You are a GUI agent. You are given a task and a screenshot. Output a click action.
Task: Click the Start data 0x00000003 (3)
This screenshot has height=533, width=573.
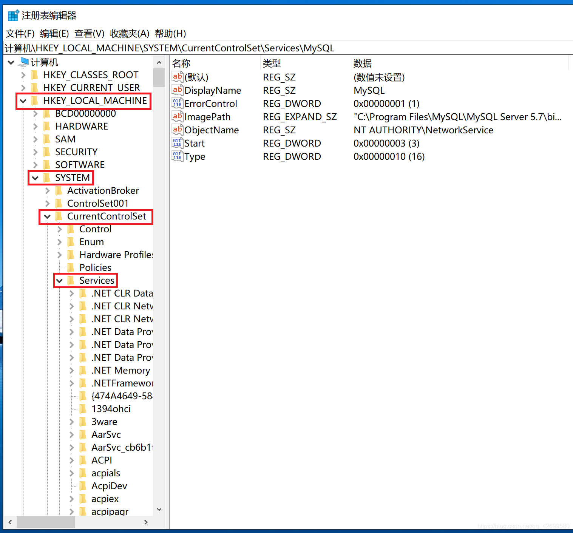[386, 143]
